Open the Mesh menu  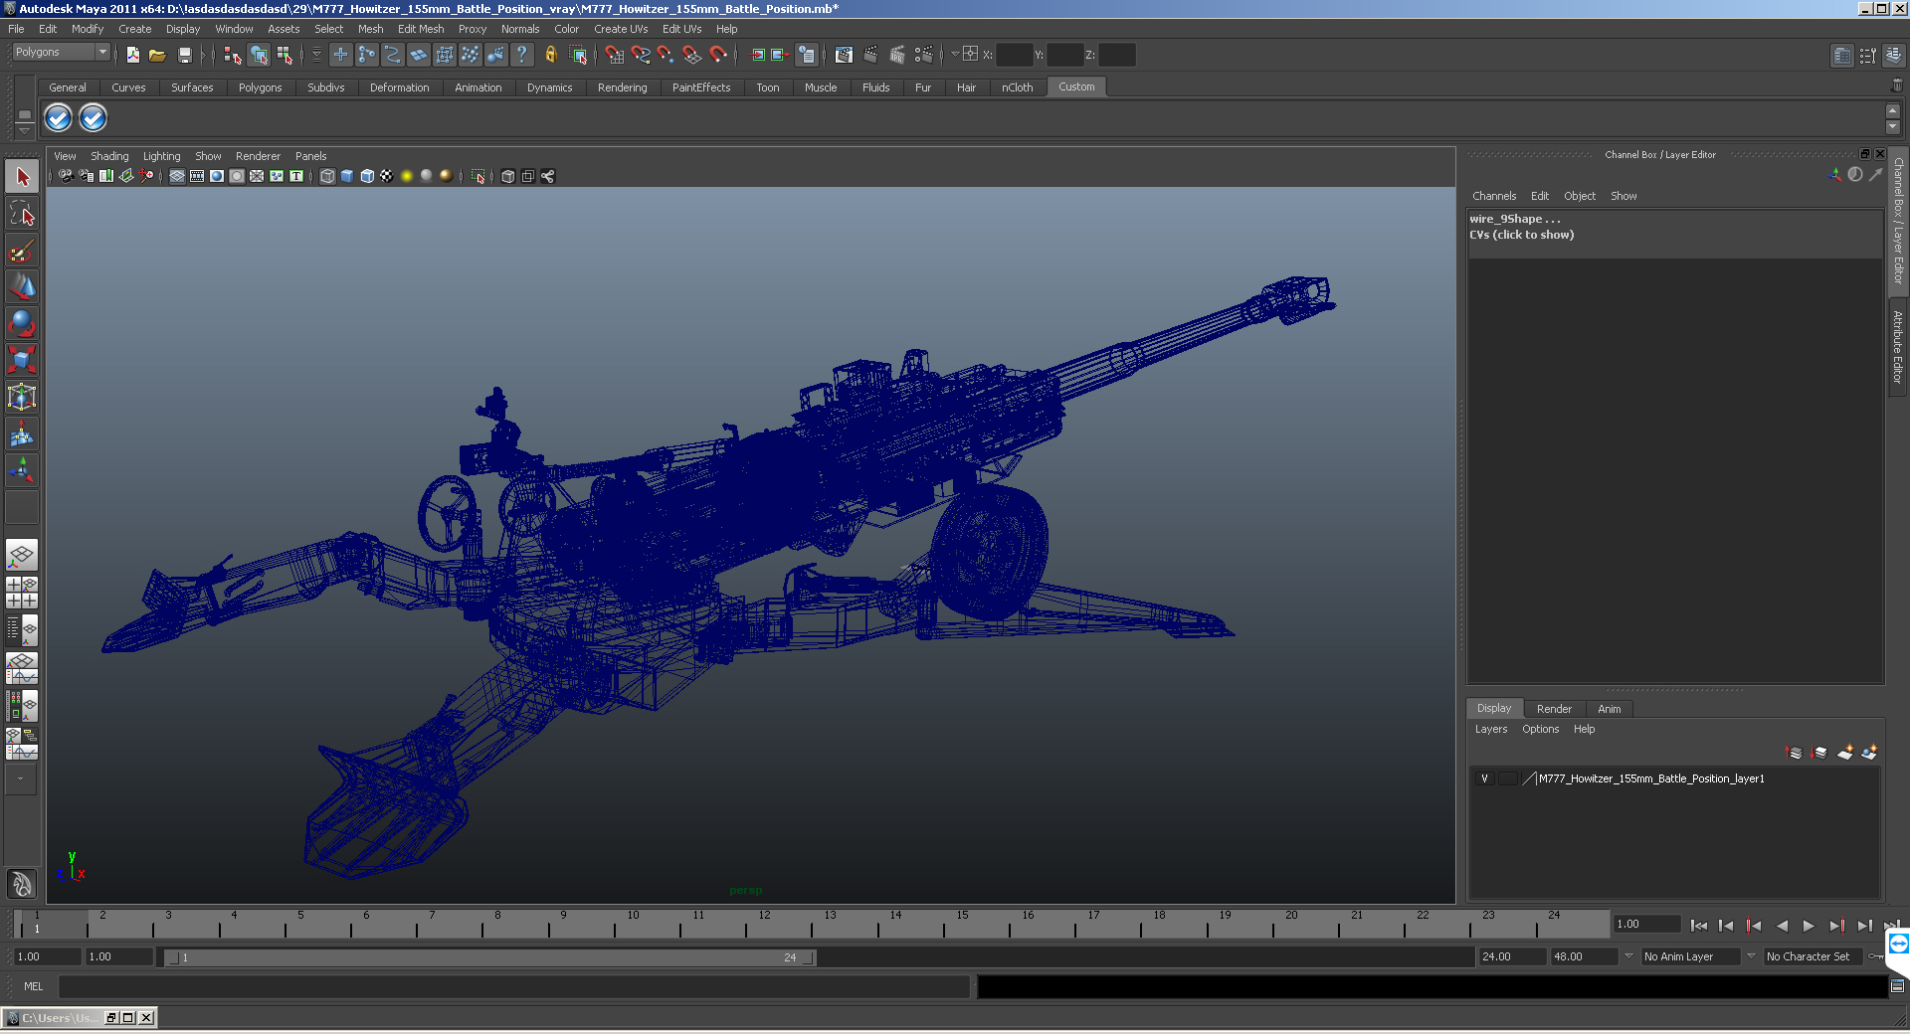(x=370, y=29)
